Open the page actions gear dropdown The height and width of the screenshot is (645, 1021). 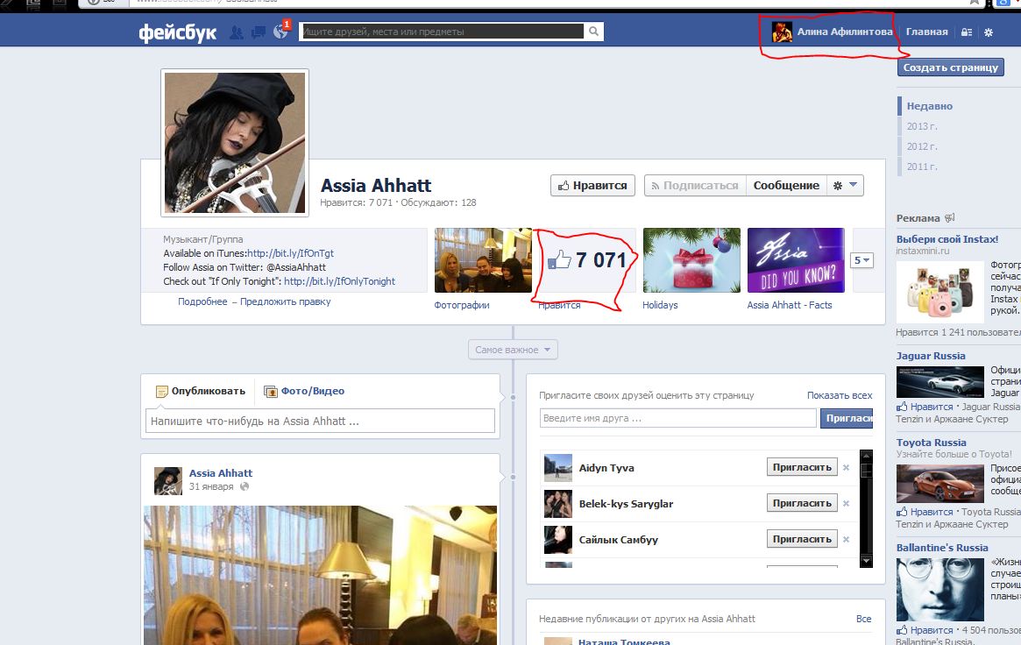pos(845,186)
